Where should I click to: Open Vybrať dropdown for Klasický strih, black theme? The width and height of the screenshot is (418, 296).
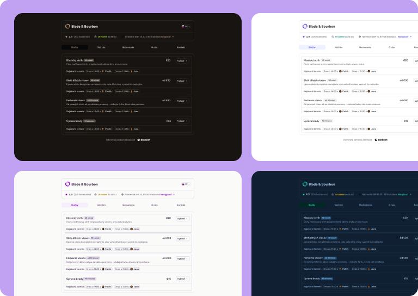pyautogui.click(x=182, y=60)
